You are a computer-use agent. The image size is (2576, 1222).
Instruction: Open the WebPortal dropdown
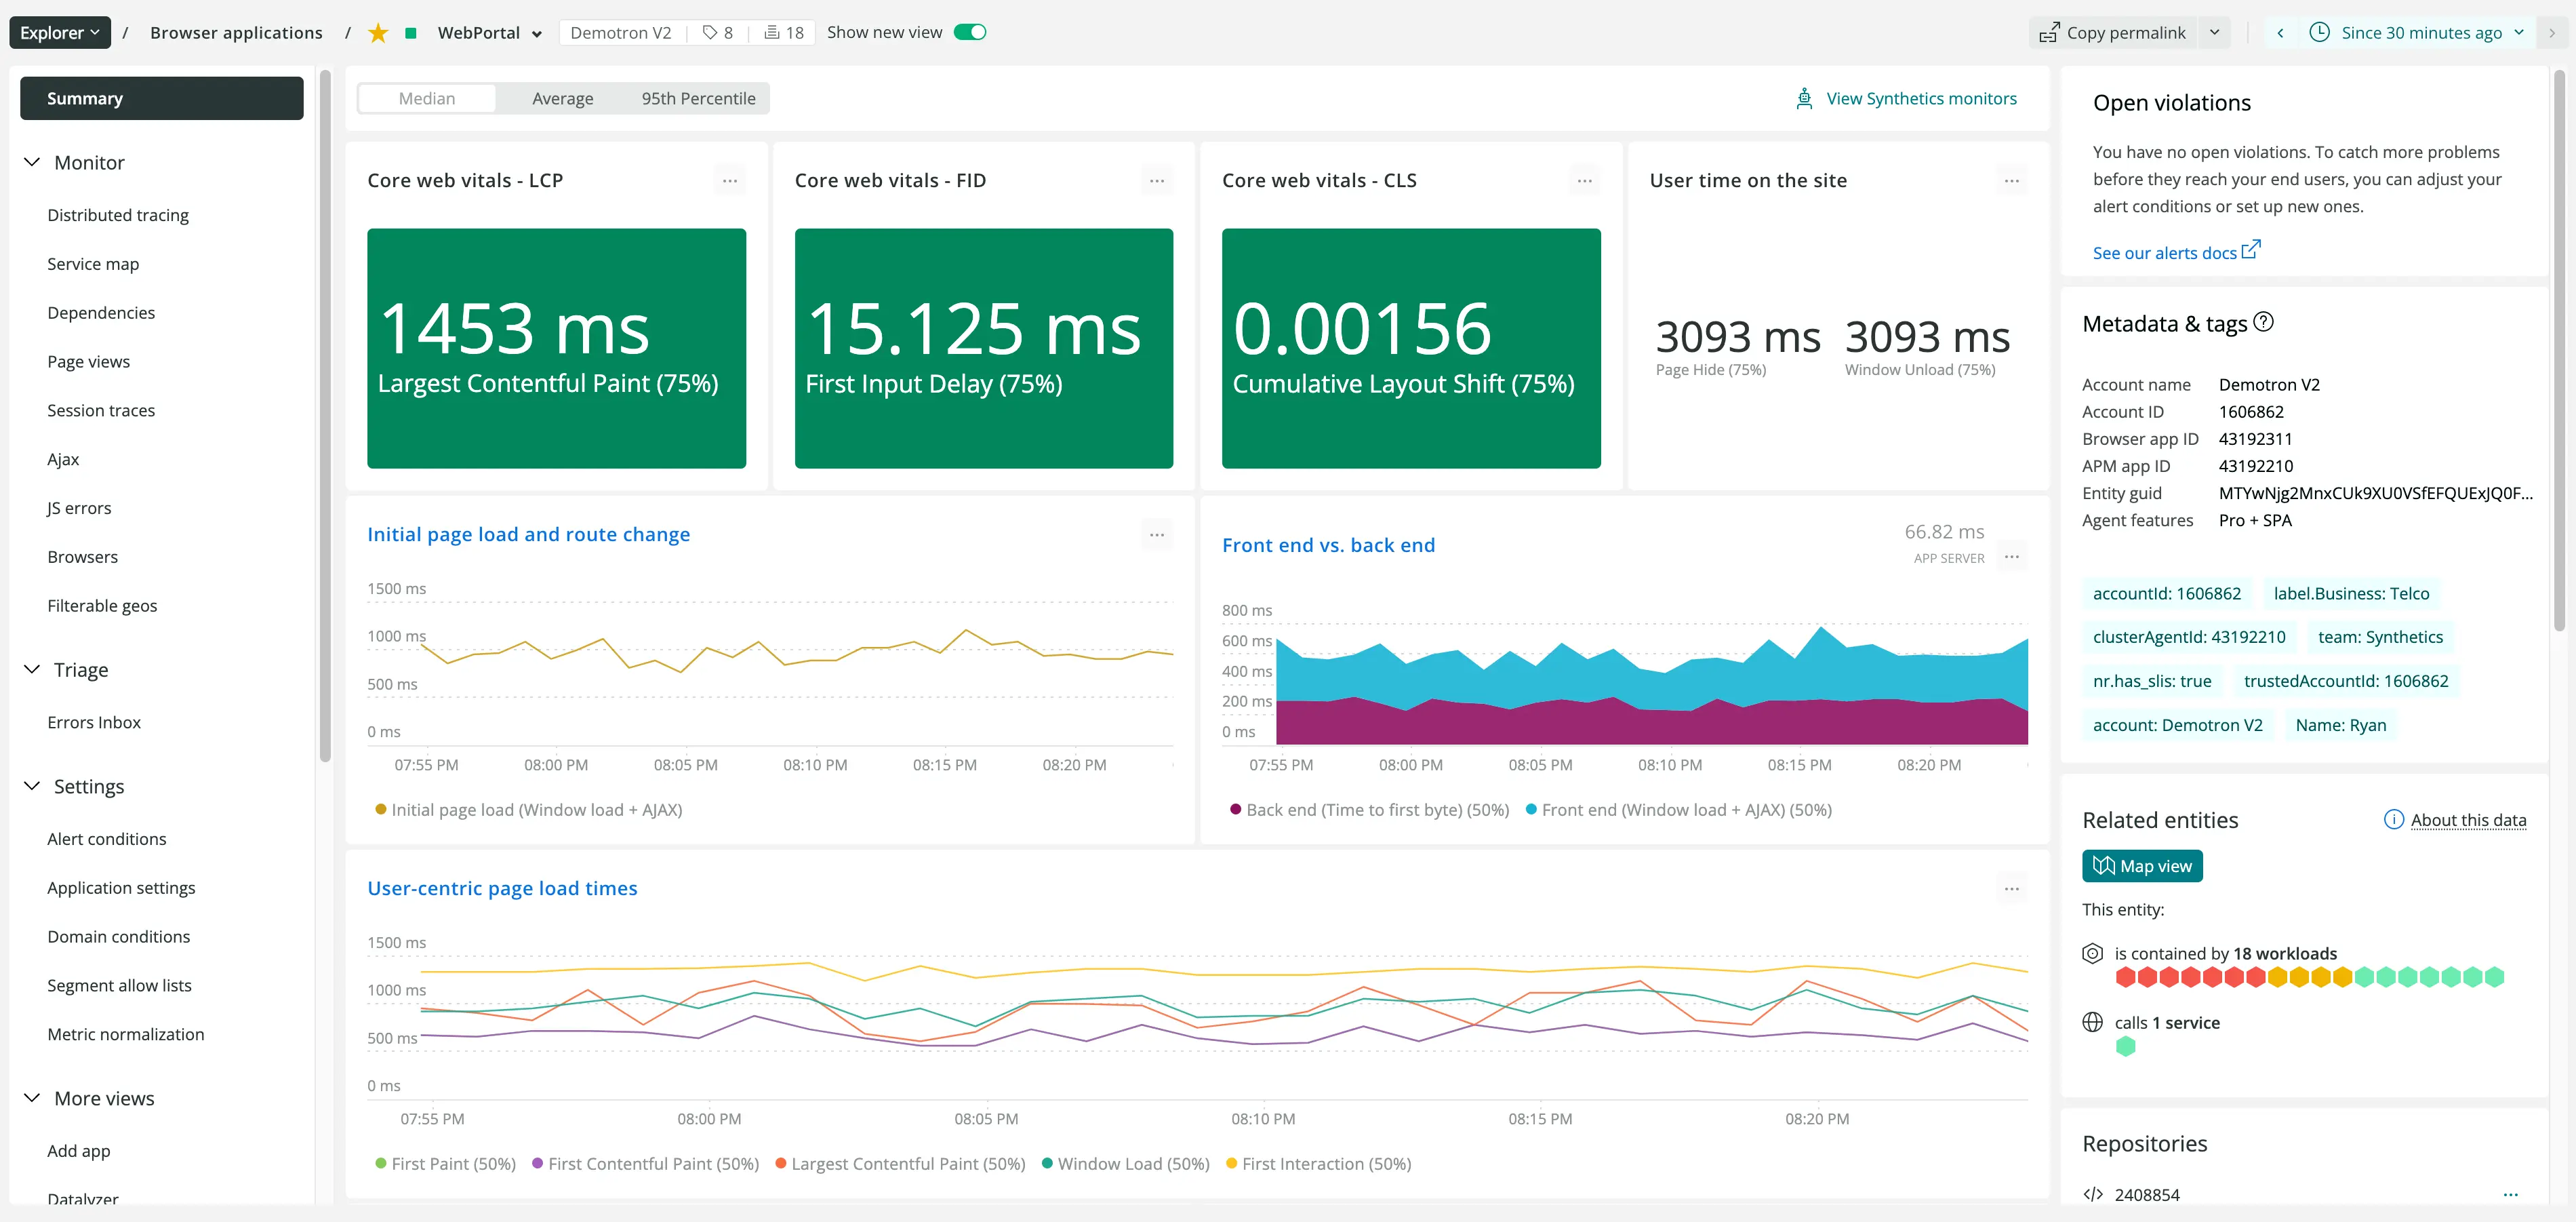[537, 32]
